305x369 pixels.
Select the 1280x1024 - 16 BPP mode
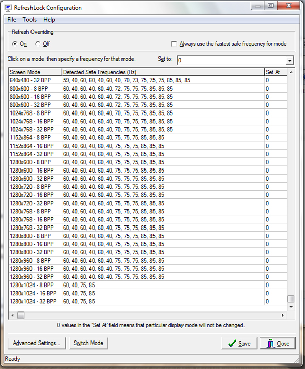[x=147, y=293]
